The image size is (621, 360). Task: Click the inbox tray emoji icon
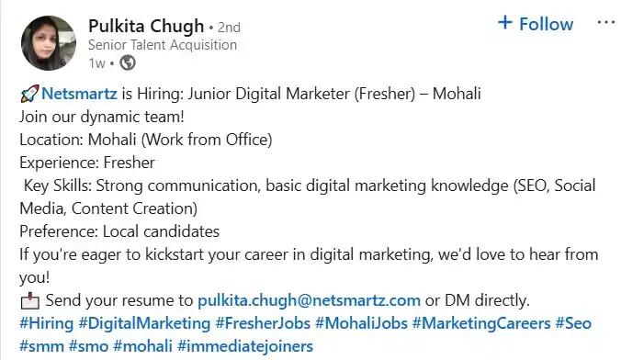(x=29, y=301)
